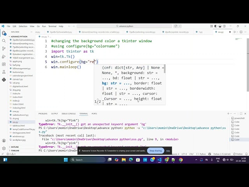
Task: Toggle the secondary side bar visibility
Action: coord(224,26)
